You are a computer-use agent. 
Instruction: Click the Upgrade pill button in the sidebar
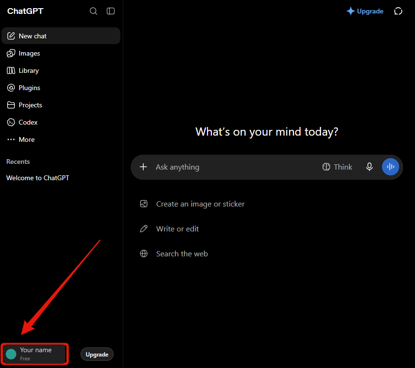97,354
